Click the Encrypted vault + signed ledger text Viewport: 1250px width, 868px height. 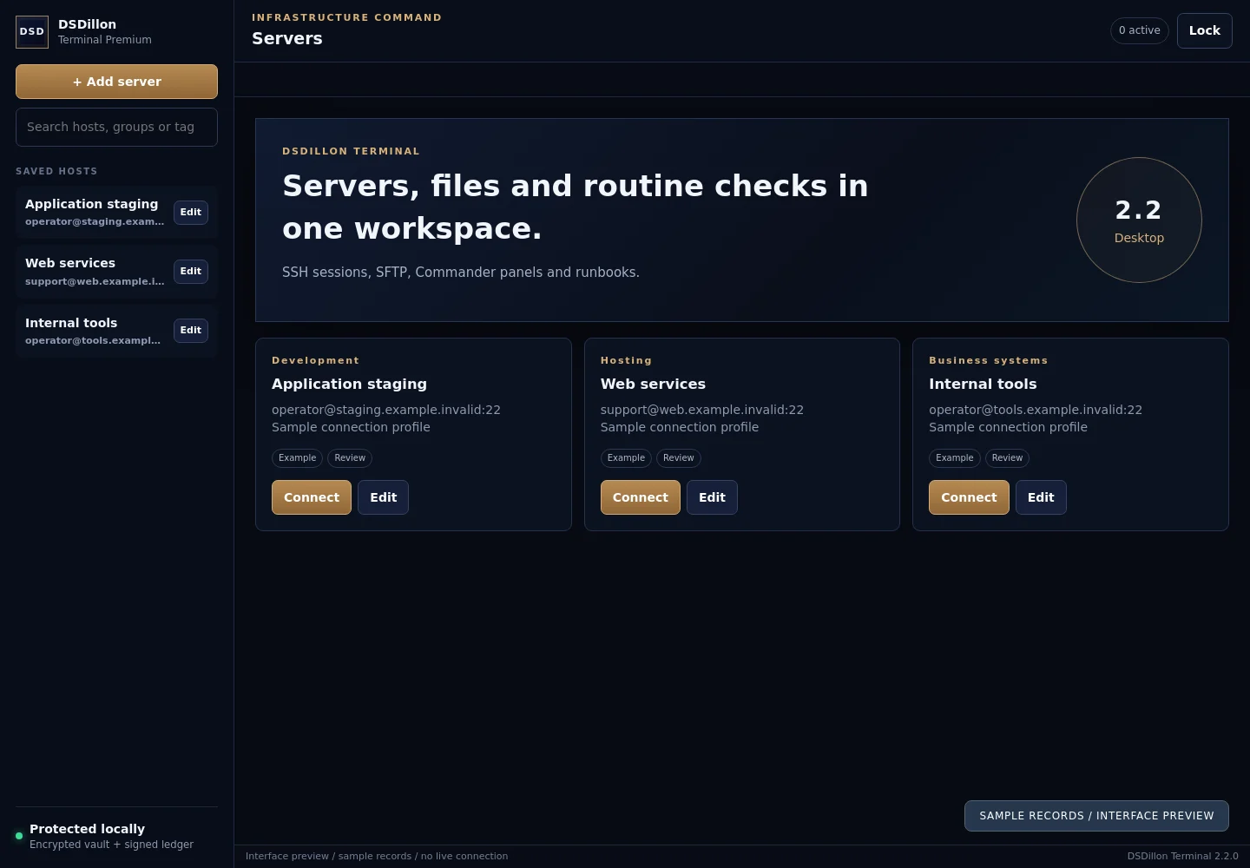[111, 845]
